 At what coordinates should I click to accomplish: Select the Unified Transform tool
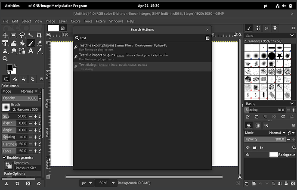(5, 43)
